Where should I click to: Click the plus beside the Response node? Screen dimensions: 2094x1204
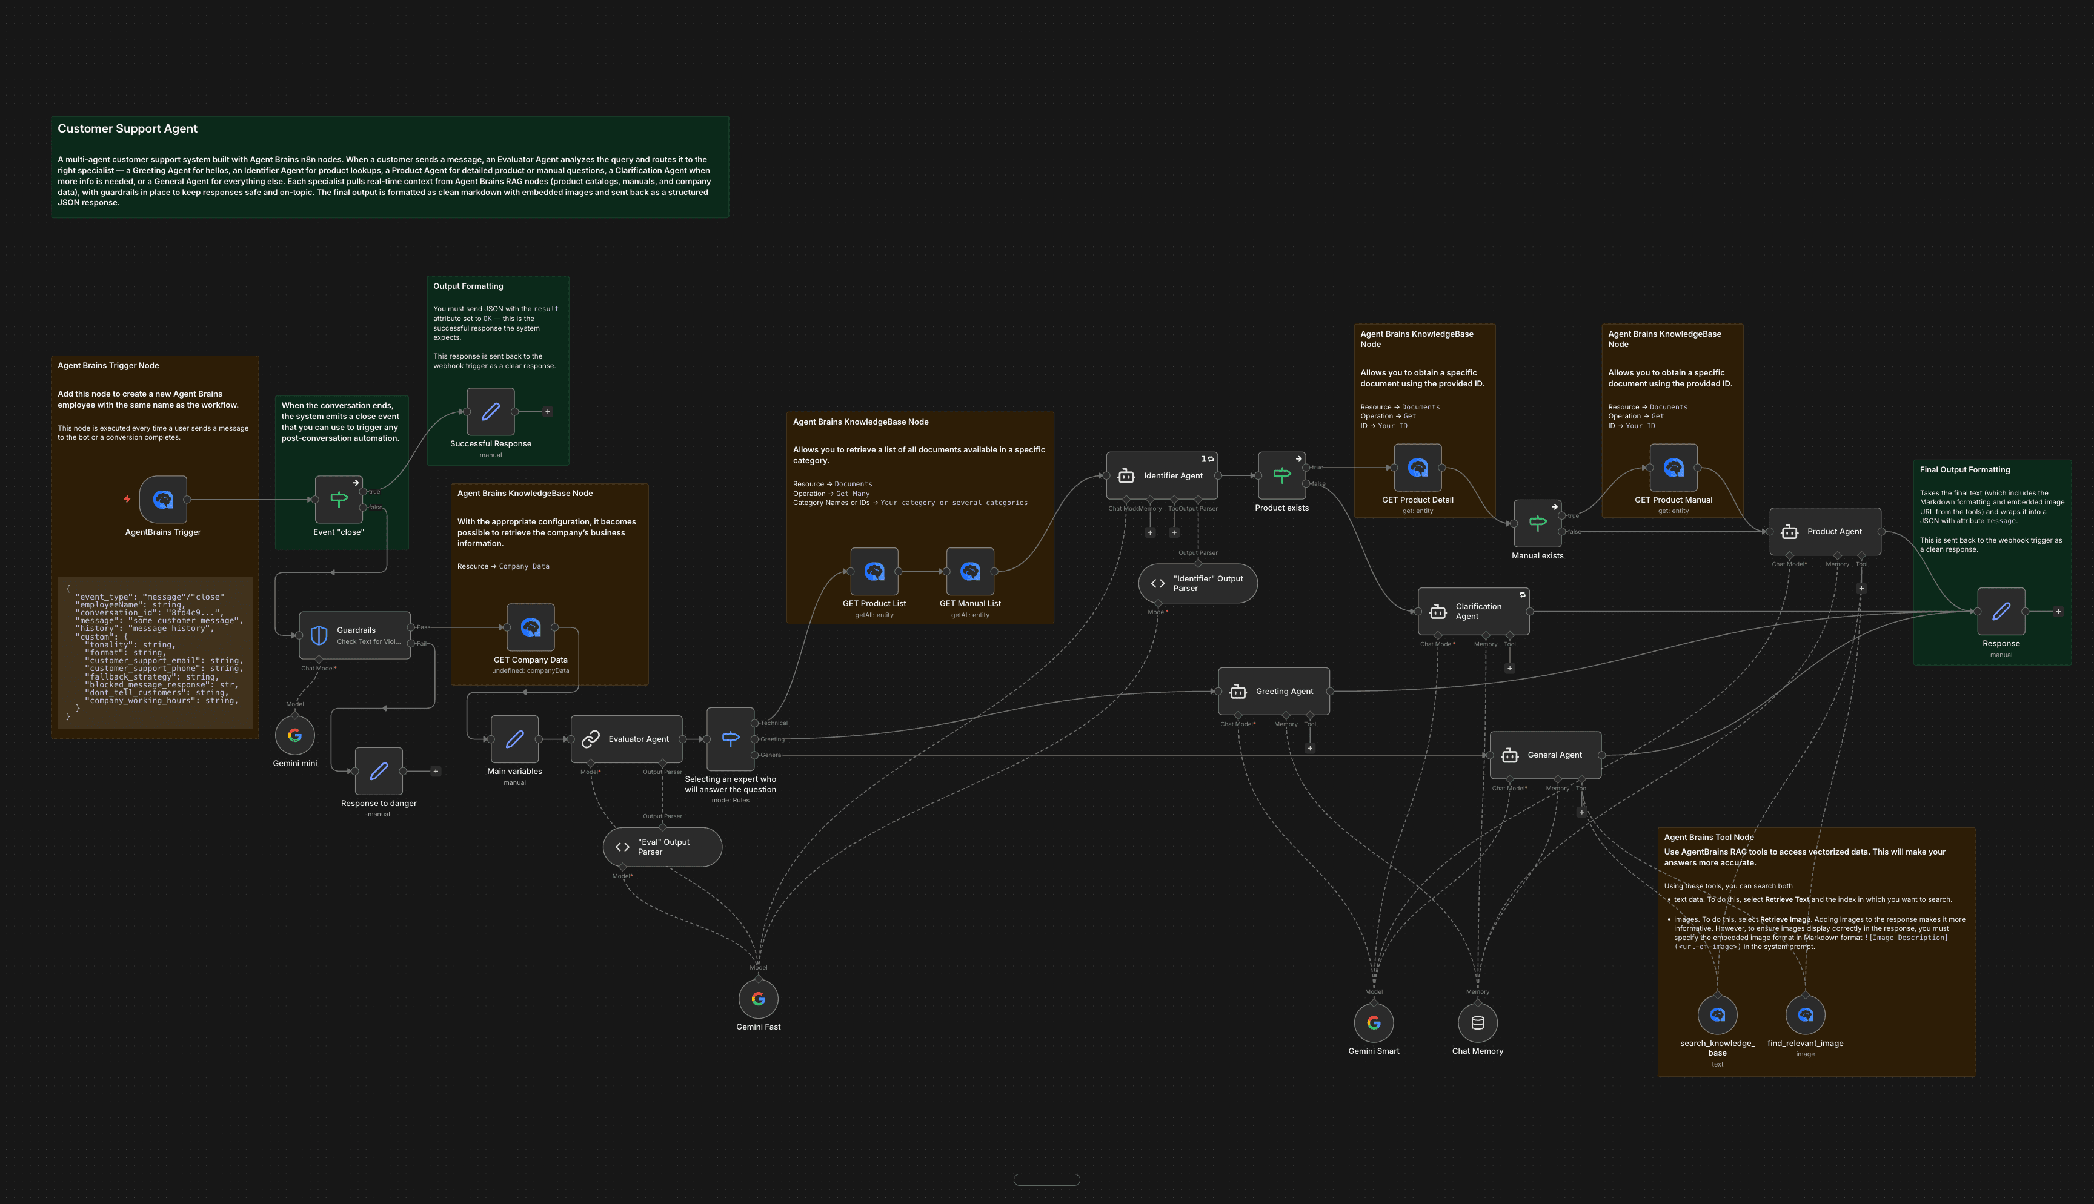[2058, 612]
